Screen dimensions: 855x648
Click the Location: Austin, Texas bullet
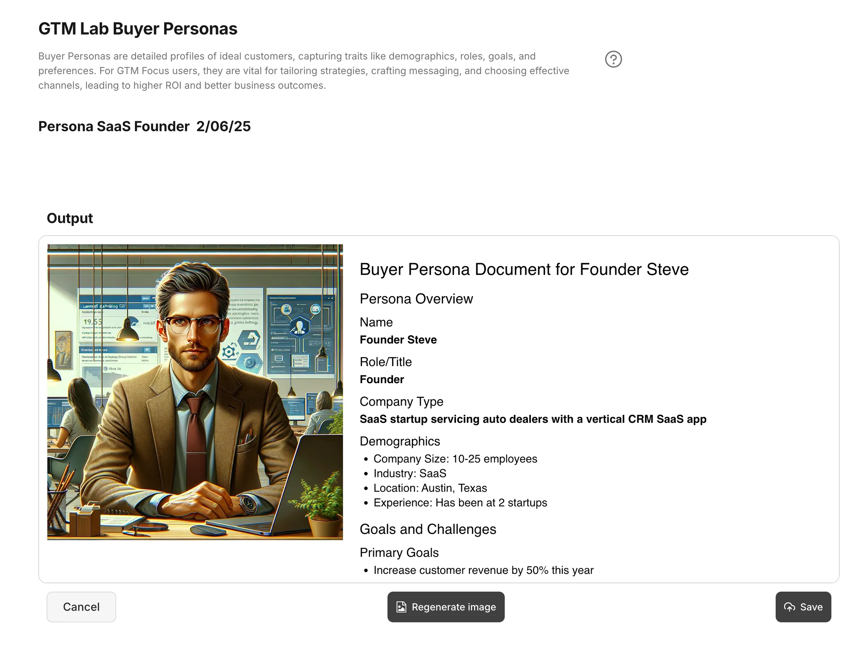(x=430, y=488)
